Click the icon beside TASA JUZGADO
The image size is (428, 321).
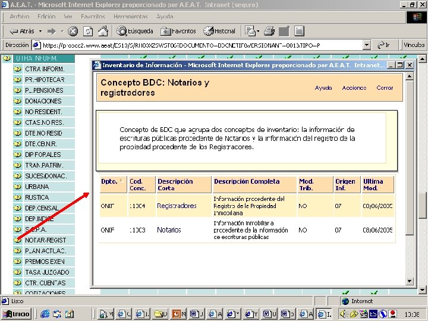click(17, 272)
